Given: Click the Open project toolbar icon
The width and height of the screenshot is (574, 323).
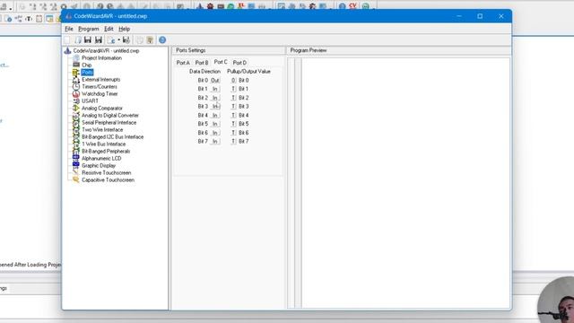Looking at the screenshot, I should 78,39.
